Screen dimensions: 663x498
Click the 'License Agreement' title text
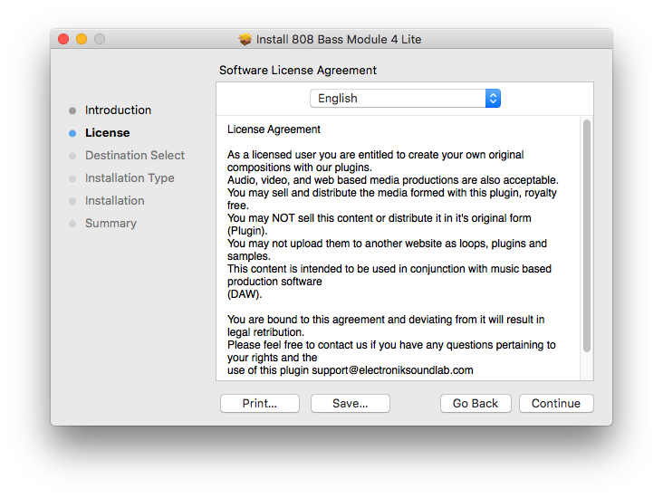274,129
